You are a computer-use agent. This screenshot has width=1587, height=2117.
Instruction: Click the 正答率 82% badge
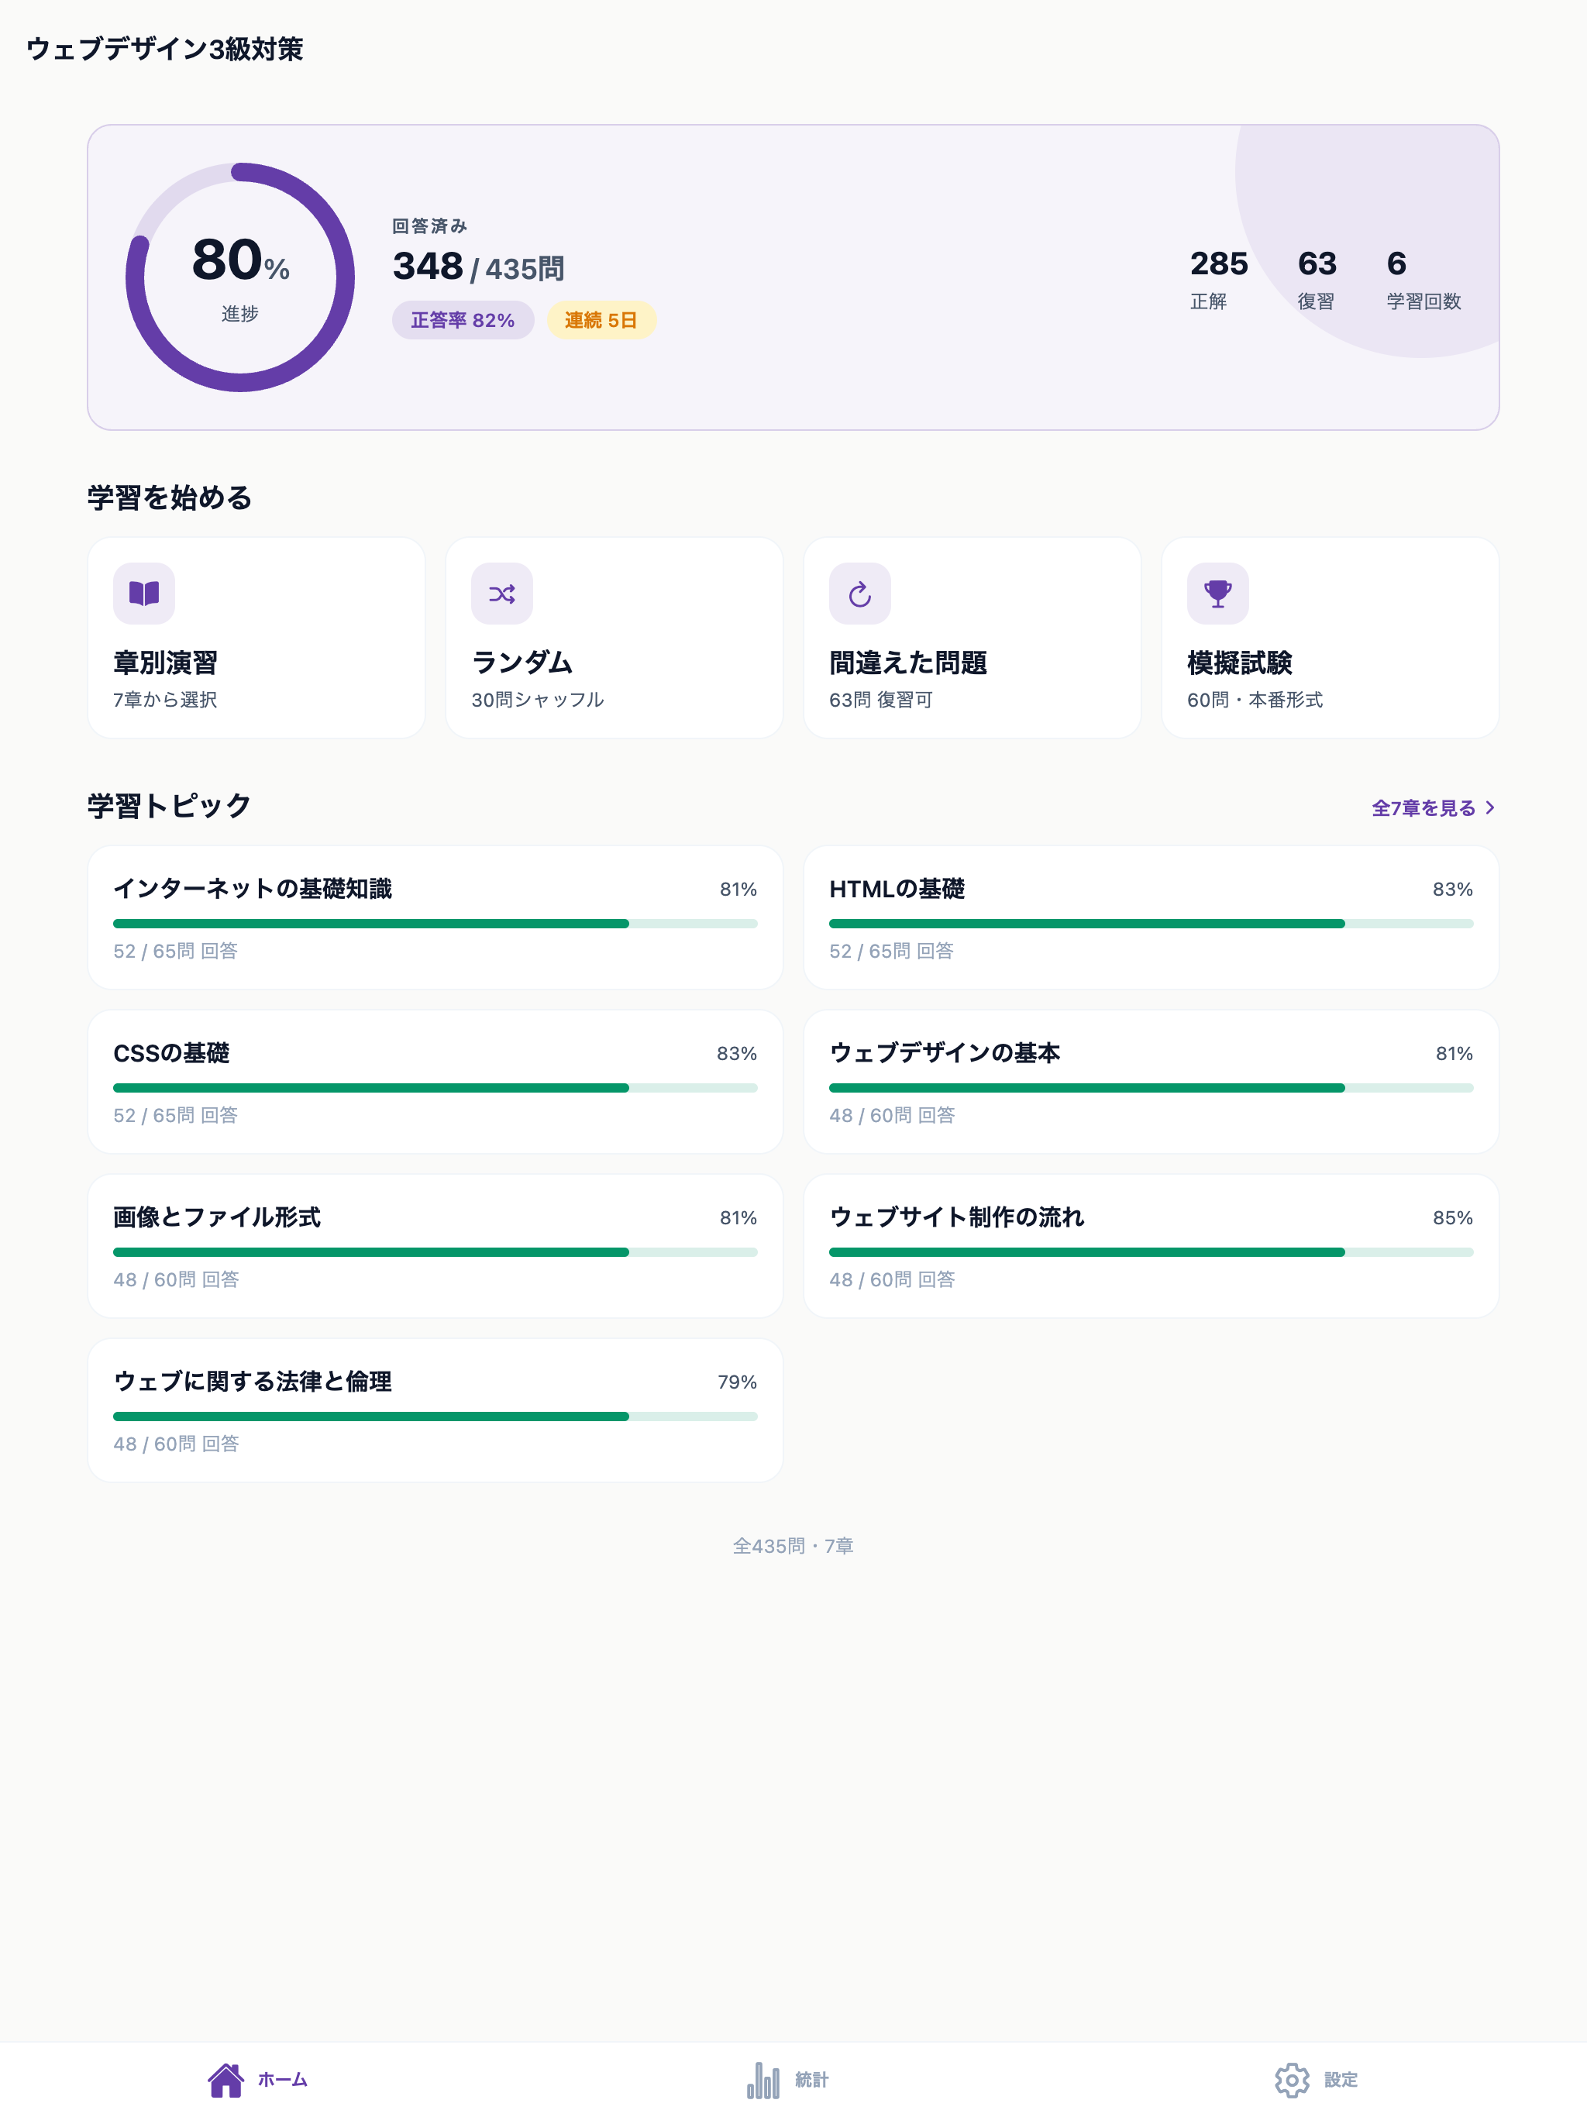point(463,320)
